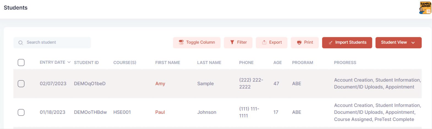
Task: Click the Export upload icon
Action: [x=264, y=42]
